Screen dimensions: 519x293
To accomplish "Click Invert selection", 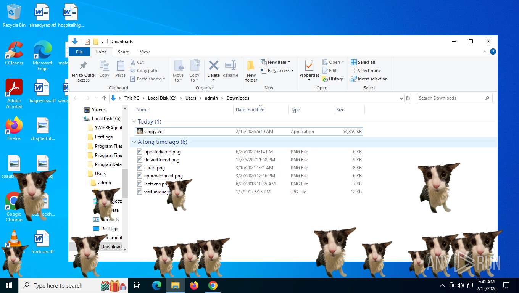I will click(x=369, y=79).
